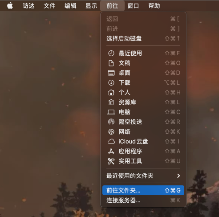The image size is (219, 217).
Task: Click the ⇧⌘↑ shortcut beside 选择启动磁盘
Action: [172, 39]
